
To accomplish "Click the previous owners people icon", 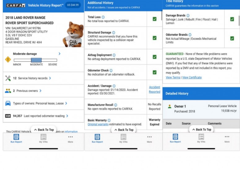I will tap(8, 91).
